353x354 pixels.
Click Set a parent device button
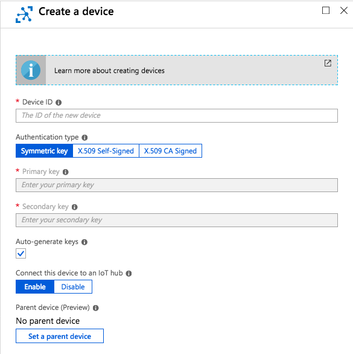coord(60,336)
